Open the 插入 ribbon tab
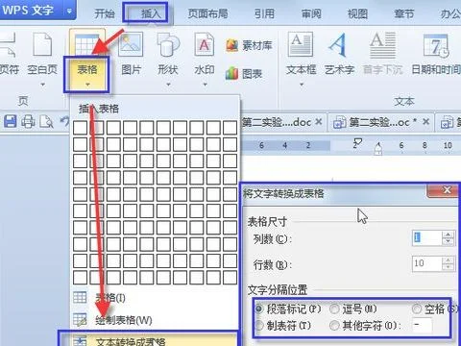 click(151, 13)
